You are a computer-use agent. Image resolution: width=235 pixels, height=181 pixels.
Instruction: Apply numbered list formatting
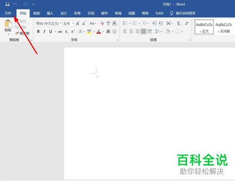tap(134, 24)
